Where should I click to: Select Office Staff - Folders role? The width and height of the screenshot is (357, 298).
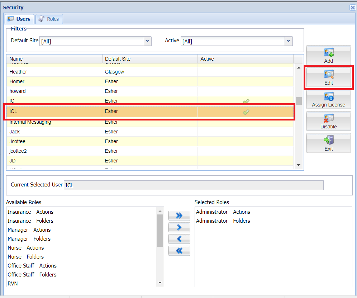32,275
